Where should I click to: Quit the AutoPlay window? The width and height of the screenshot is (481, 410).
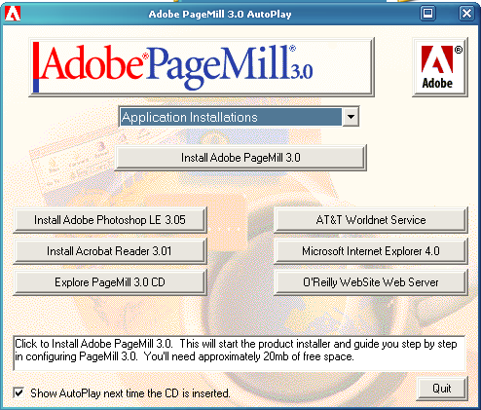click(x=442, y=389)
